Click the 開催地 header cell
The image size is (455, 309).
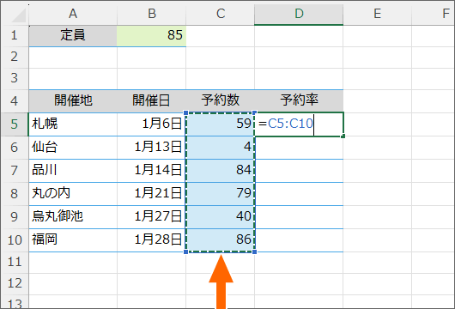pos(73,101)
